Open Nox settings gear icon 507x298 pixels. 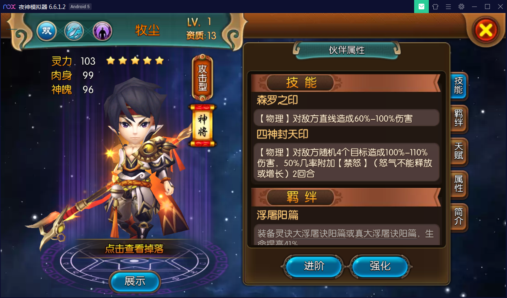tap(461, 7)
